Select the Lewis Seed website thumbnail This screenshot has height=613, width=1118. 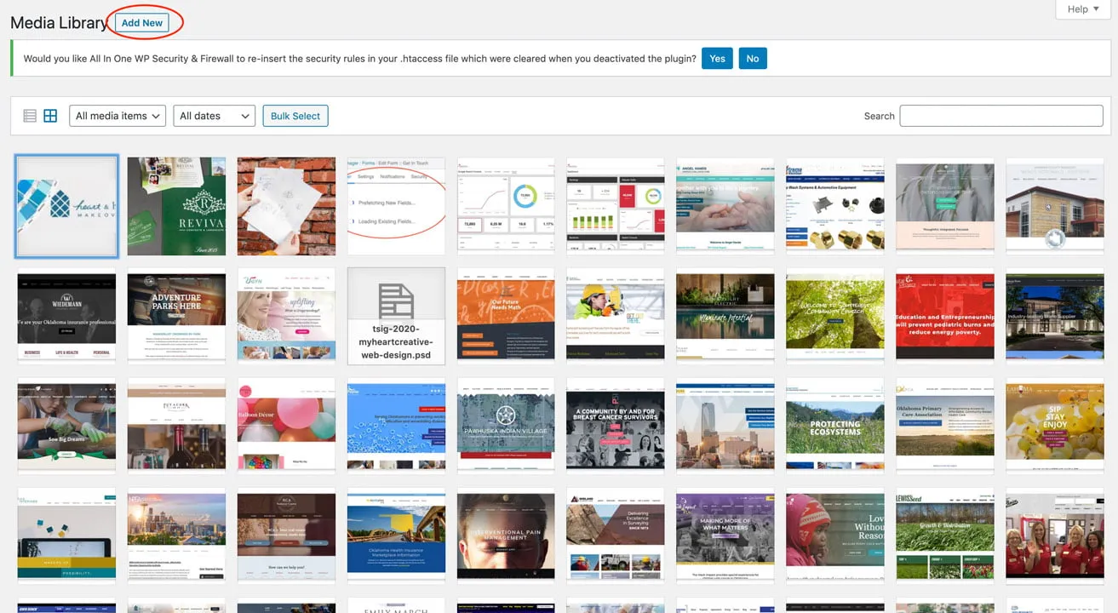tap(945, 536)
